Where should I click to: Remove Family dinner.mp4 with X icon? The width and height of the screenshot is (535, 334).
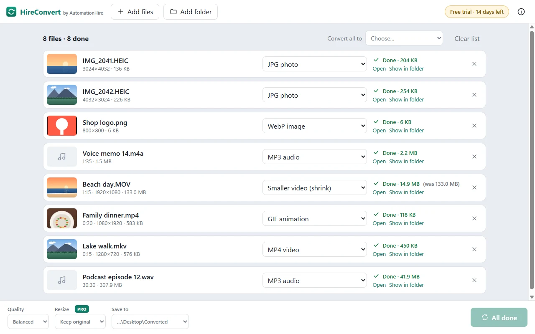click(474, 218)
